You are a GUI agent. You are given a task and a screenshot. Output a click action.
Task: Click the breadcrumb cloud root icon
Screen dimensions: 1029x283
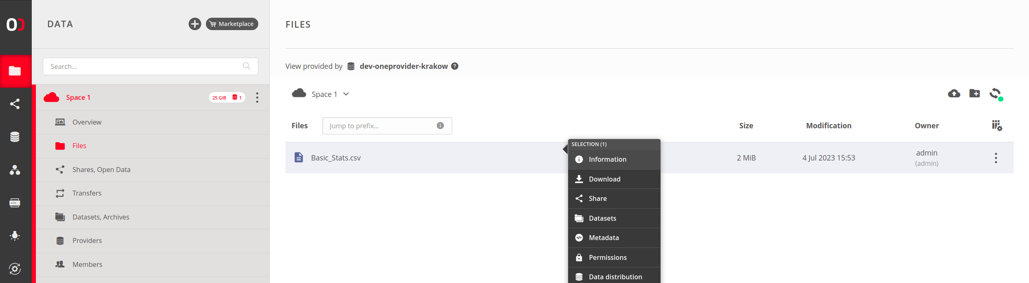click(x=299, y=93)
